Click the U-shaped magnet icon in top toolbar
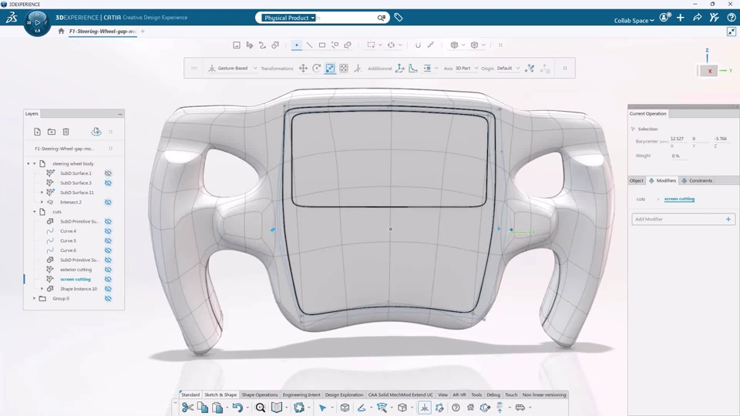This screenshot has height=416, width=740. [418, 45]
